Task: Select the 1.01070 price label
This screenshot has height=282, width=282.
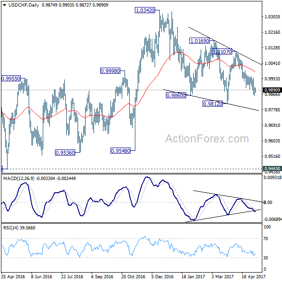Action: click(x=222, y=52)
